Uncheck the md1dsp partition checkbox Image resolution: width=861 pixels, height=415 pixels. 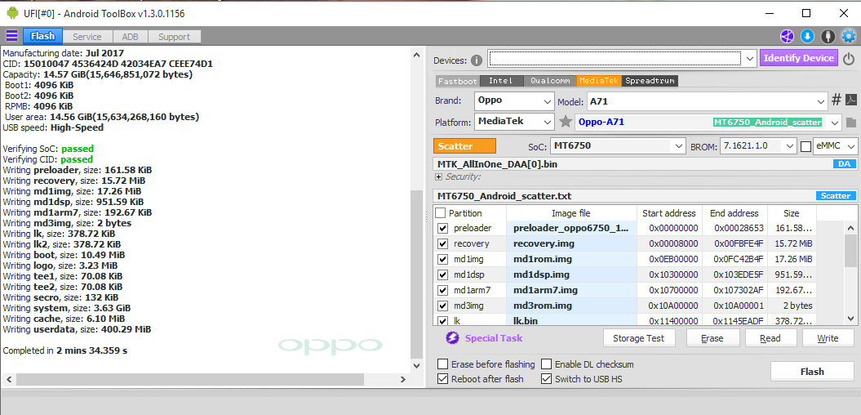(x=442, y=274)
